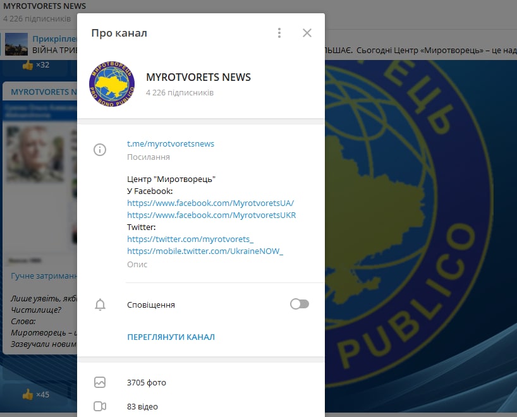517x417 pixels.
Task: Open the facebook.com/MyrotvoretsUA link
Action: pyautogui.click(x=210, y=203)
